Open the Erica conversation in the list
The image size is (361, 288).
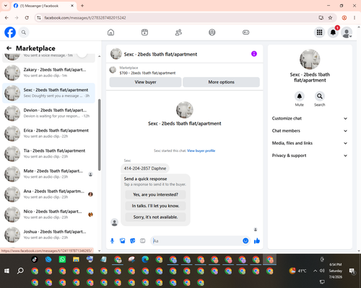click(x=48, y=133)
